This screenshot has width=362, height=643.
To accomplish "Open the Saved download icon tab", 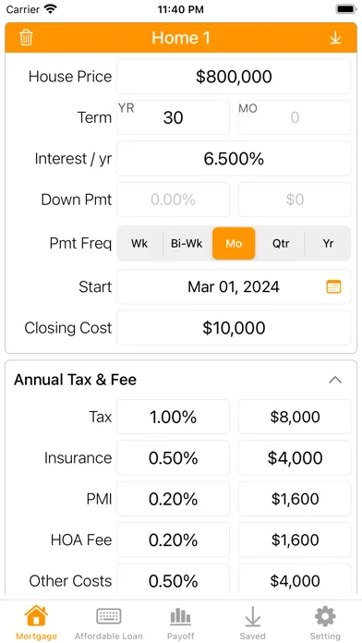I will pos(252,623).
